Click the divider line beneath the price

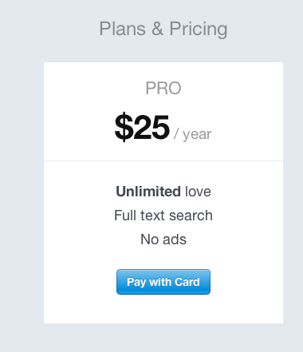(x=163, y=160)
